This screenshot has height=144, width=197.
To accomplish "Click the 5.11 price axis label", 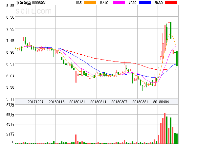I will 11,99.
